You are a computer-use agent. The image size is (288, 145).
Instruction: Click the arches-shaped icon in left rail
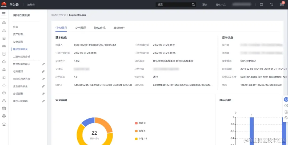(x=4, y=46)
